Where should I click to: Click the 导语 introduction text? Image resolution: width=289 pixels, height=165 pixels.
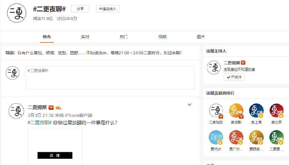coord(93,53)
